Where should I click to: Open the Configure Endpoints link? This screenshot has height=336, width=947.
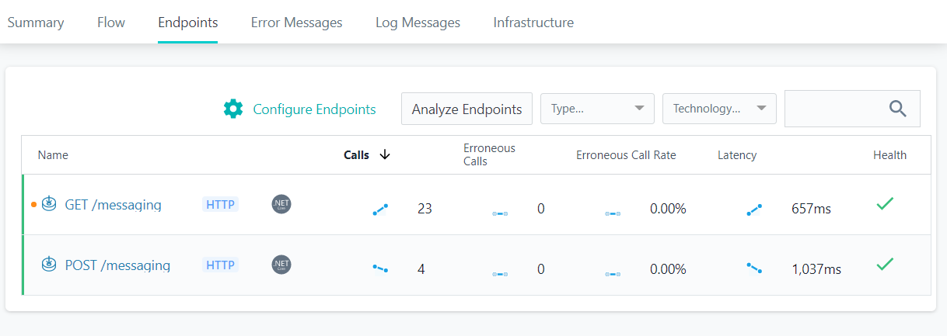pyautogui.click(x=314, y=109)
